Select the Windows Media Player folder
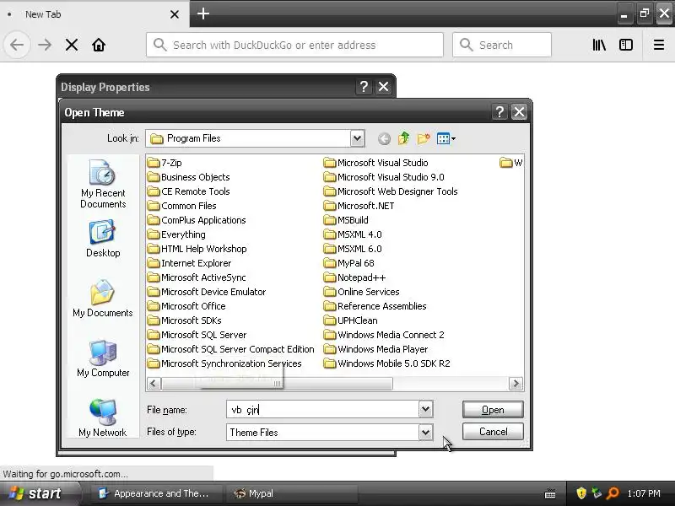 375,349
